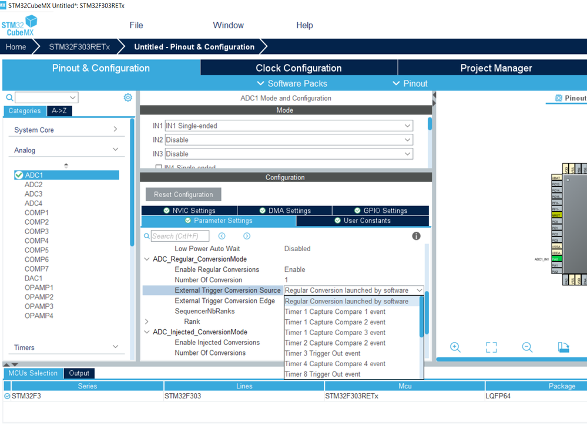Open the category search combo dropdown
The height and width of the screenshot is (426, 587).
[x=73, y=97]
